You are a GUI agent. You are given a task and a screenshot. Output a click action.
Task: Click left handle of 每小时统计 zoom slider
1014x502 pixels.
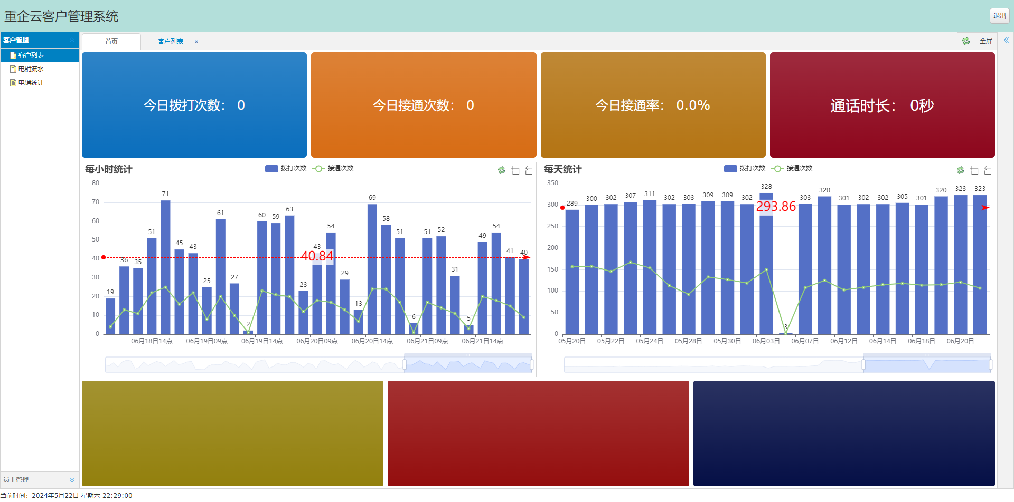coord(405,364)
